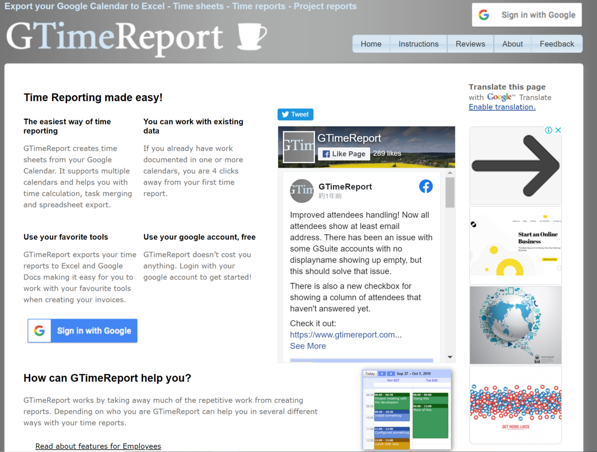This screenshot has width=597, height=452.
Task: Click the 289 likes text
Action: pyautogui.click(x=387, y=154)
